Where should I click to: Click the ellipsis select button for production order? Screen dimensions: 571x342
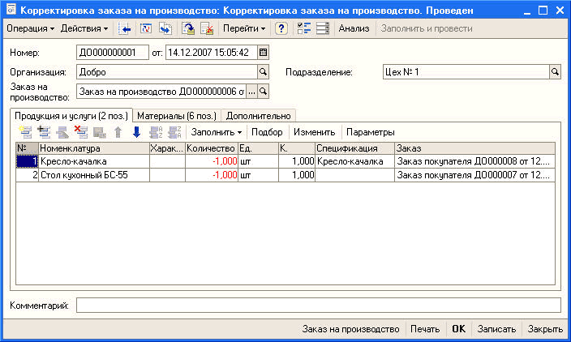251,92
